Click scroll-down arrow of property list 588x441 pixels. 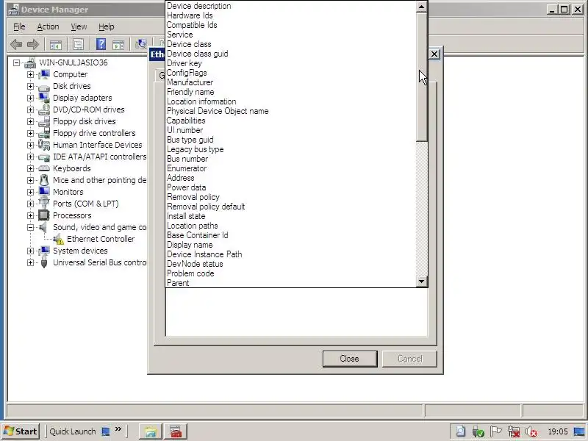422,282
